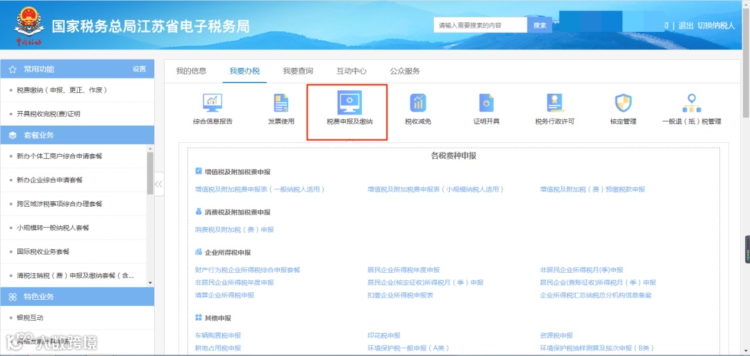Switch to 我要办税 tab

click(244, 71)
